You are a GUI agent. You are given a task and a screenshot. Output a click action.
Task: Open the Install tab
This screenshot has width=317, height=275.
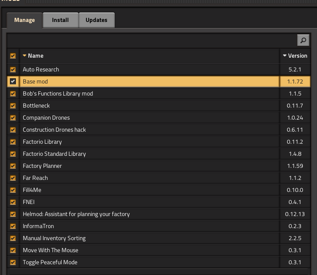pyautogui.click(x=61, y=20)
